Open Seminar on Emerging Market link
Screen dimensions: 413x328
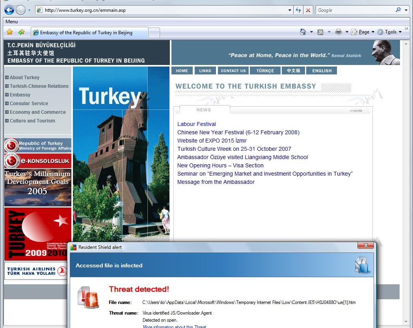[x=265, y=174]
